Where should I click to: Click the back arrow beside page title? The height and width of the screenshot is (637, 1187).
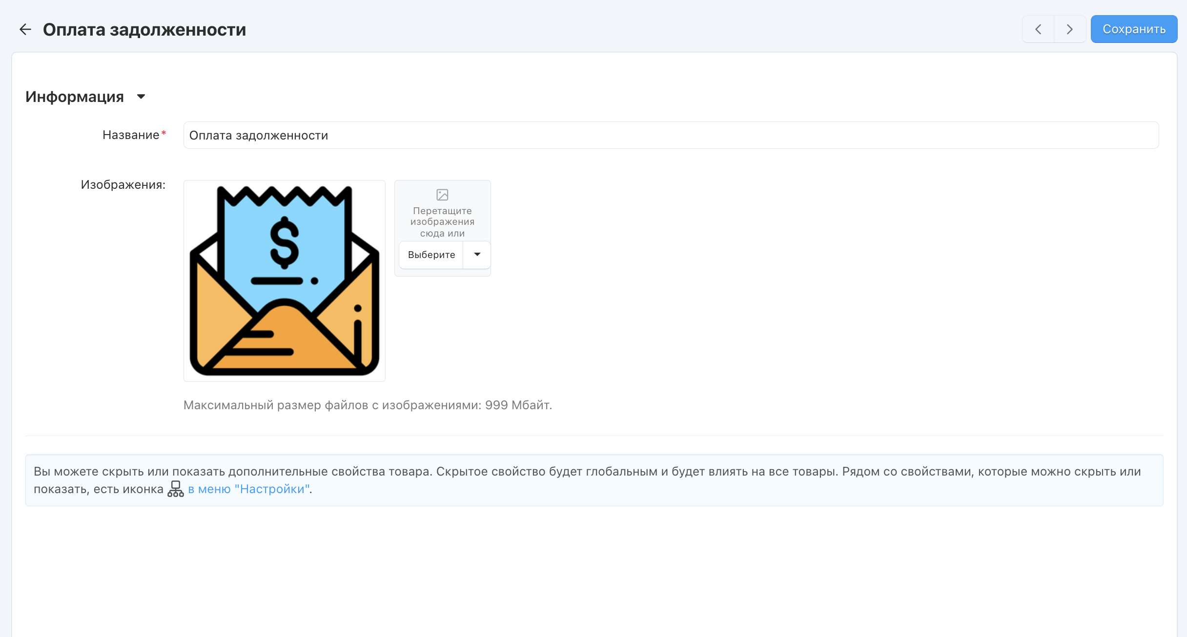tap(25, 29)
